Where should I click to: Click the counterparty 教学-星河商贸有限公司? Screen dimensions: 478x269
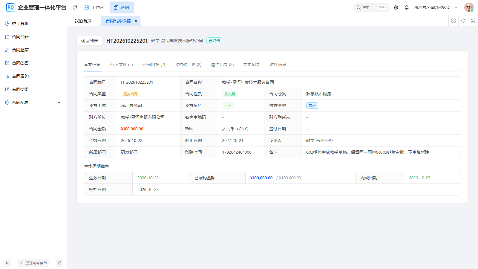[x=143, y=117]
